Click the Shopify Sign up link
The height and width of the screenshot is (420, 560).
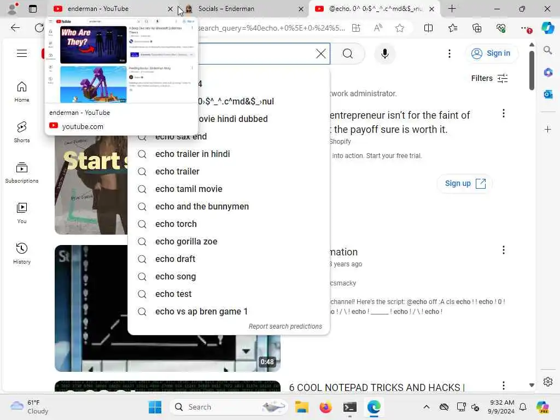(x=465, y=184)
